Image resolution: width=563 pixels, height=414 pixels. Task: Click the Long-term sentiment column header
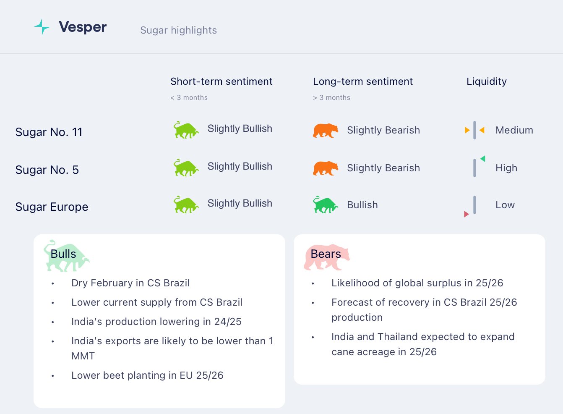pyautogui.click(x=362, y=81)
